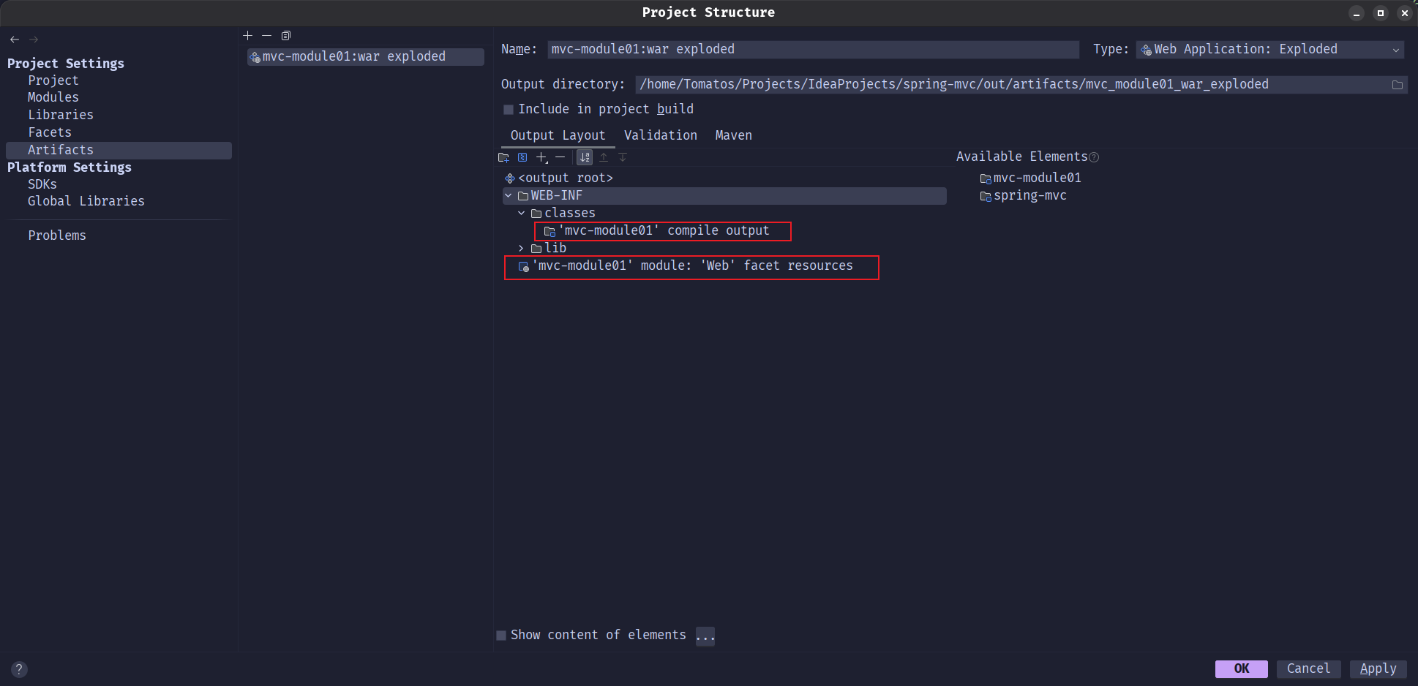
Task: Expand the lib folder node
Action: [x=521, y=249]
